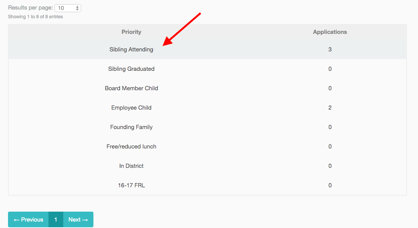This screenshot has width=418, height=228.
Task: Click the 'Showing 1 to 8 of 8 entries' text
Action: (x=35, y=17)
